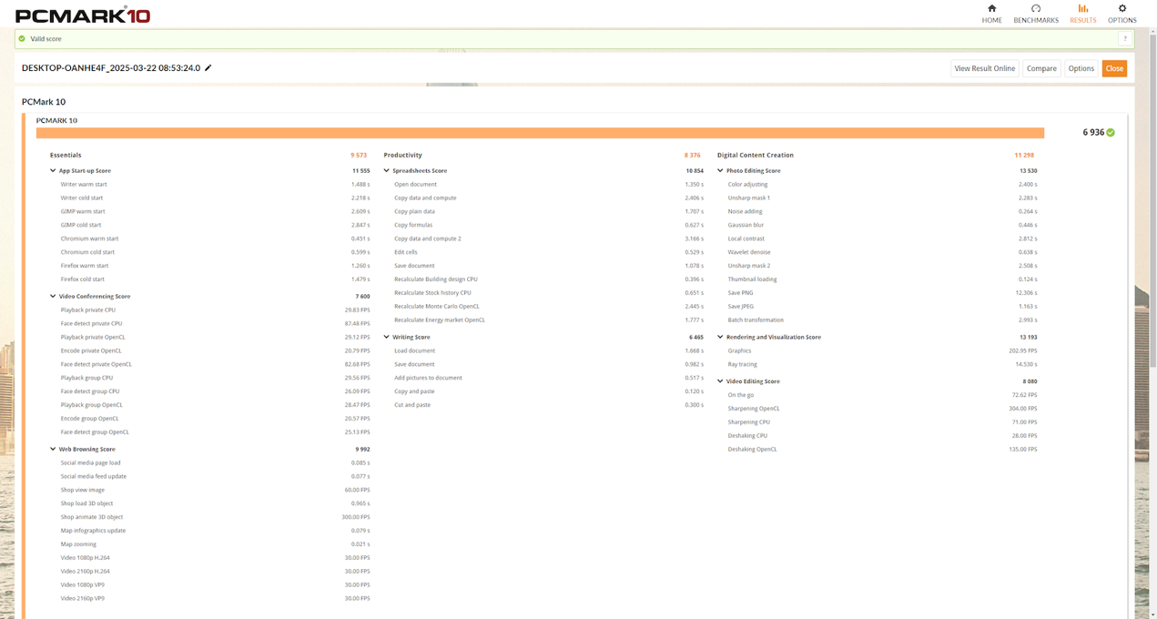Collapse the Spreadsheets Score section
This screenshot has height=619, width=1157.
tap(387, 170)
